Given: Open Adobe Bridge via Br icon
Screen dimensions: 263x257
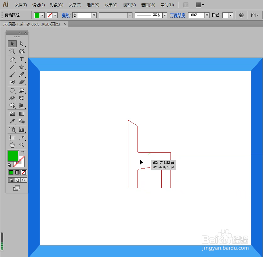Looking at the screenshot, I should click(186, 5).
